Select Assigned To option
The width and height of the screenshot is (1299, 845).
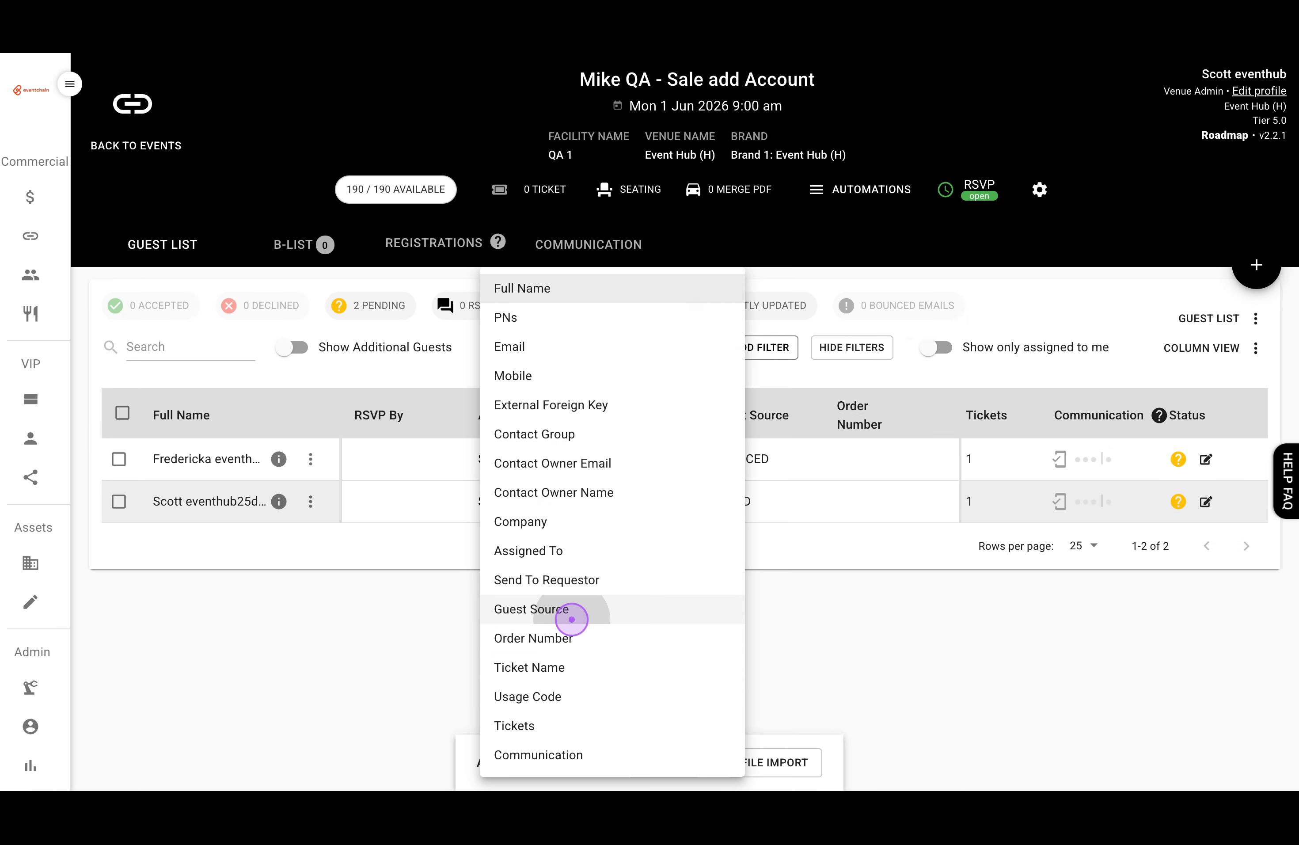[612, 551]
